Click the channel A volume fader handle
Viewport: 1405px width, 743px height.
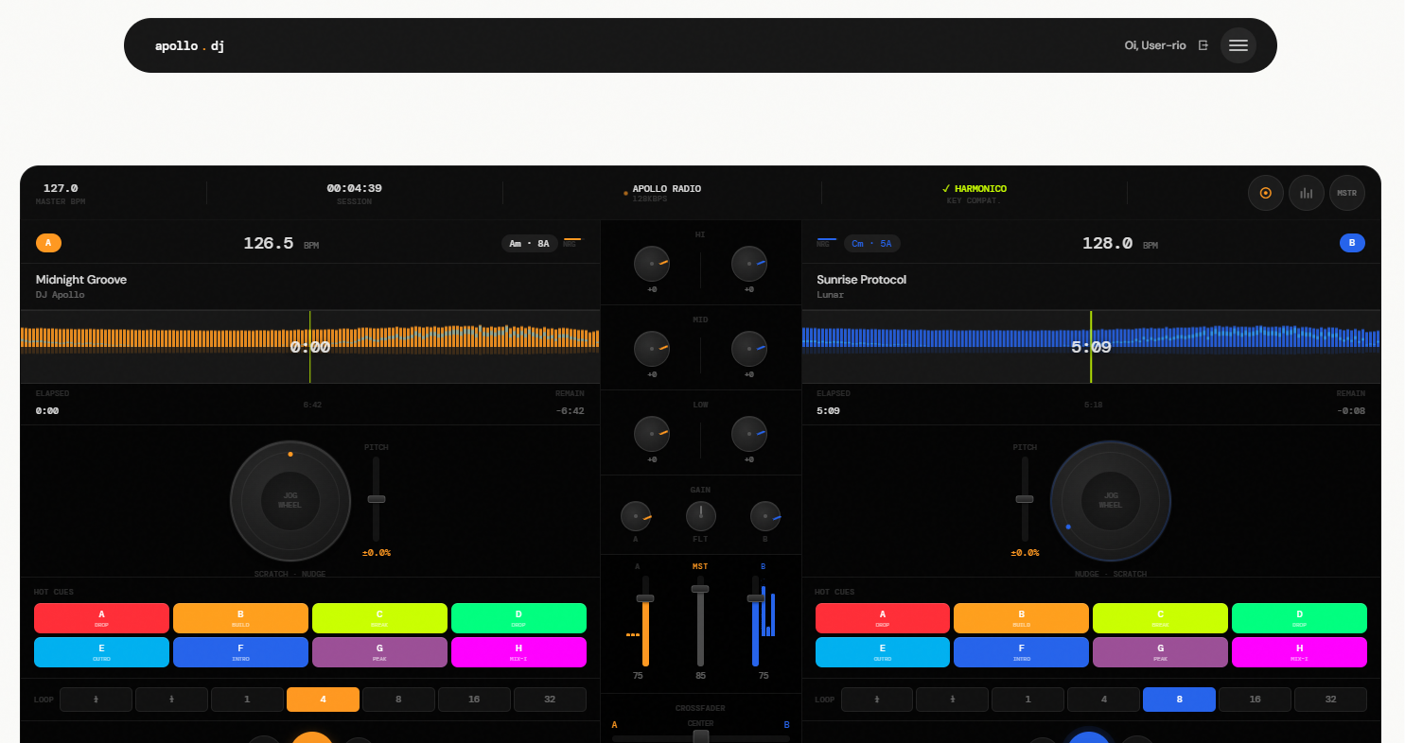[645, 598]
